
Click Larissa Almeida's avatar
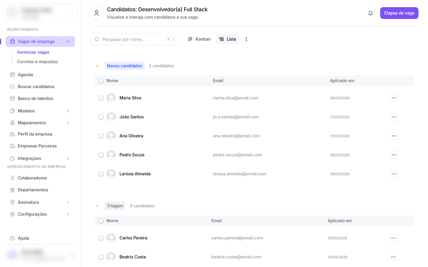111,174
